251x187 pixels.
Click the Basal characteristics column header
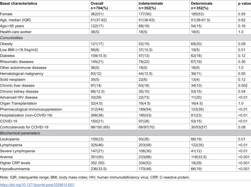[x=18, y=3]
